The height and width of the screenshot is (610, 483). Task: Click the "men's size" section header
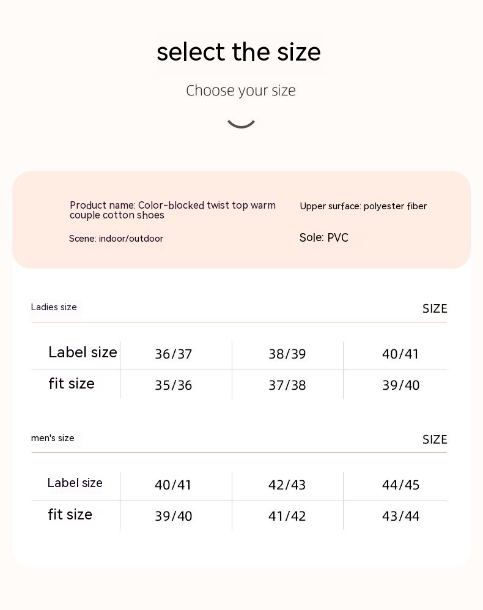pyautogui.click(x=53, y=438)
